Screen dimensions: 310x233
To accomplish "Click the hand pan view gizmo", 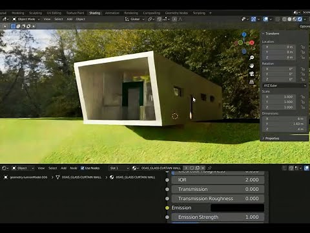I will 251,66.
